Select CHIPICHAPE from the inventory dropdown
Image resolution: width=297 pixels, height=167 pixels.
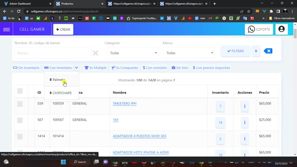tap(61, 93)
